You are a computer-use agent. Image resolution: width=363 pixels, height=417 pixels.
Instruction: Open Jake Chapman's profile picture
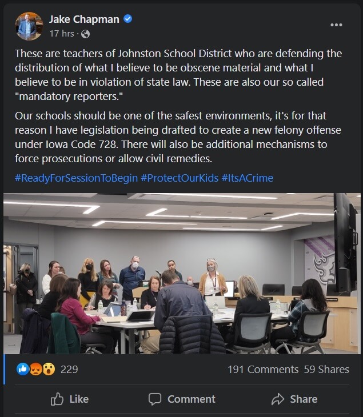(29, 26)
